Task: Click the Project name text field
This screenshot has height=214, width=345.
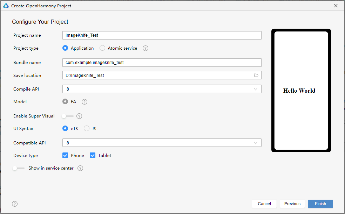Action: click(162, 35)
